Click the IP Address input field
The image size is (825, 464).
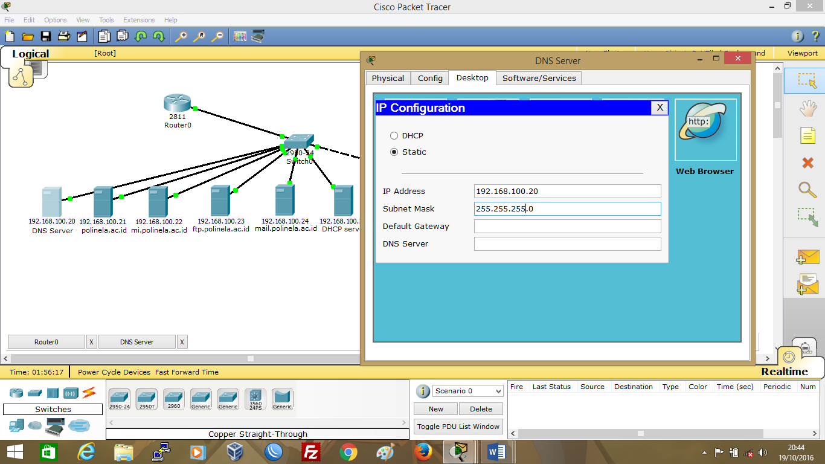click(x=568, y=192)
